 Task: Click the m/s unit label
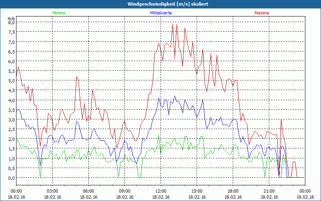[11, 18]
